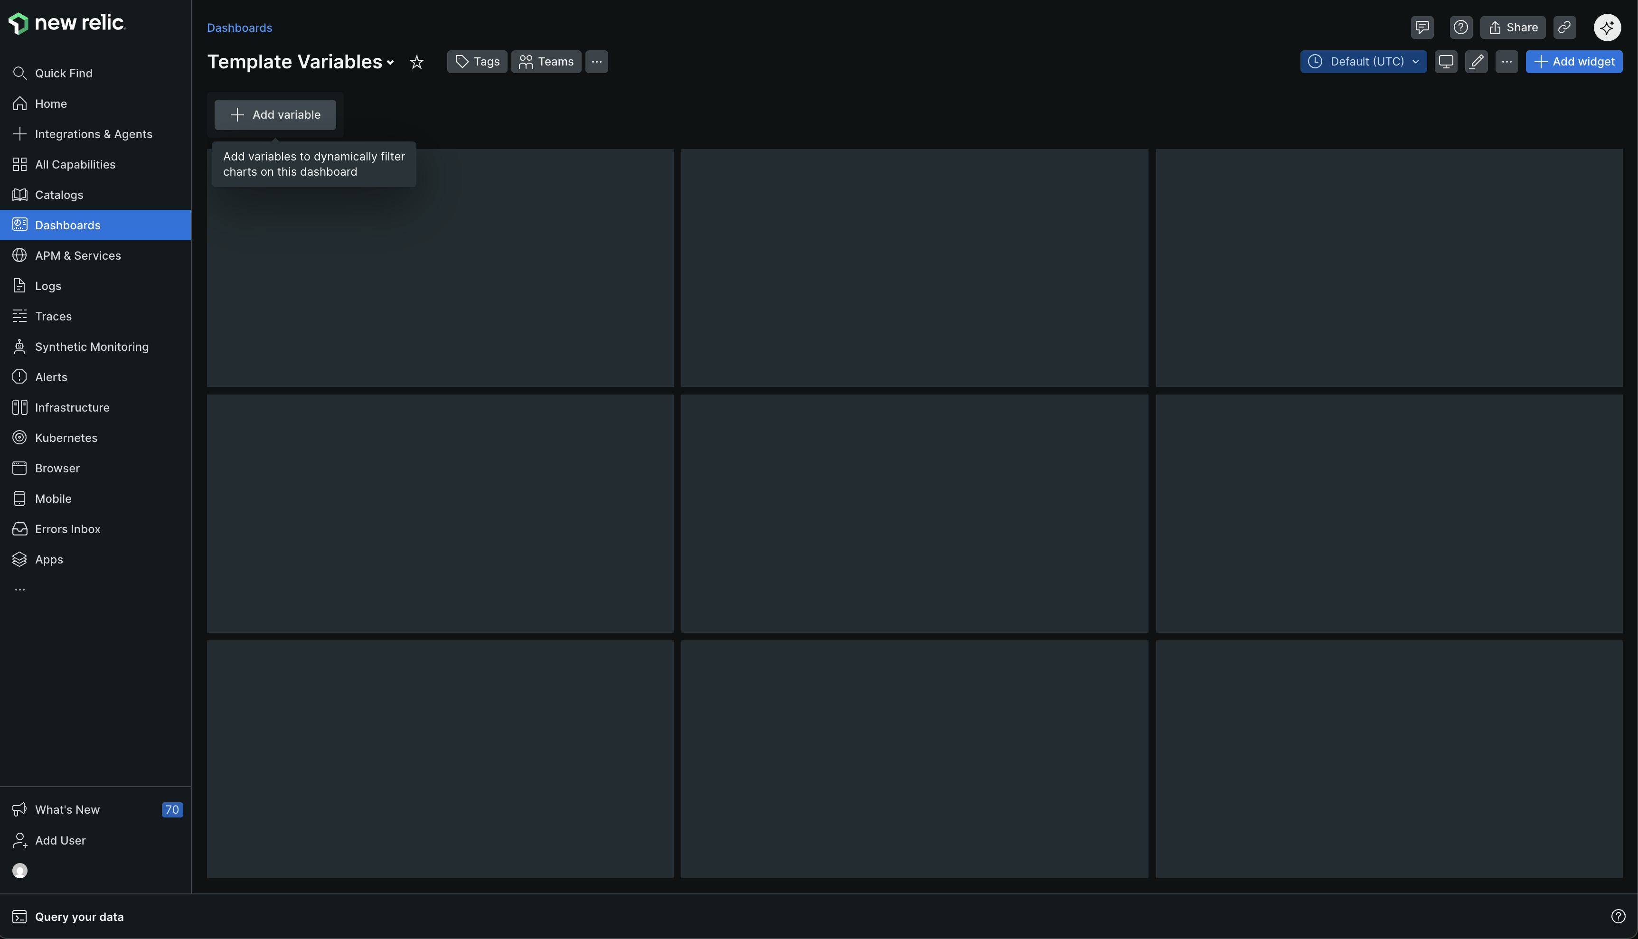Click the top help question mark icon
Viewport: 1638px width, 939px height.
click(x=1460, y=28)
